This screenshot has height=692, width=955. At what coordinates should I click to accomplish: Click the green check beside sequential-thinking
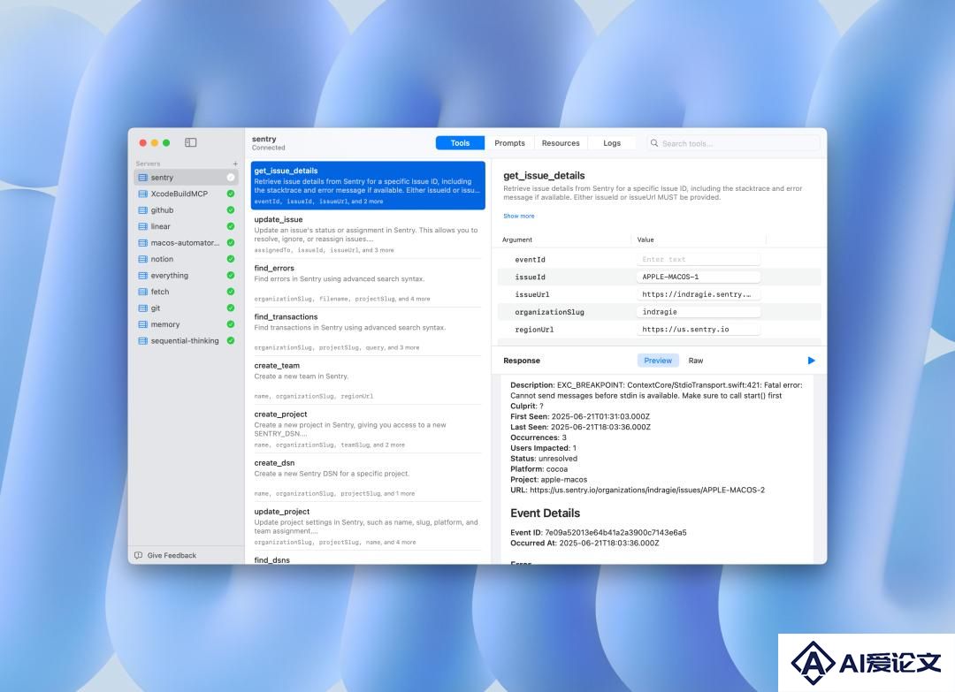[231, 341]
